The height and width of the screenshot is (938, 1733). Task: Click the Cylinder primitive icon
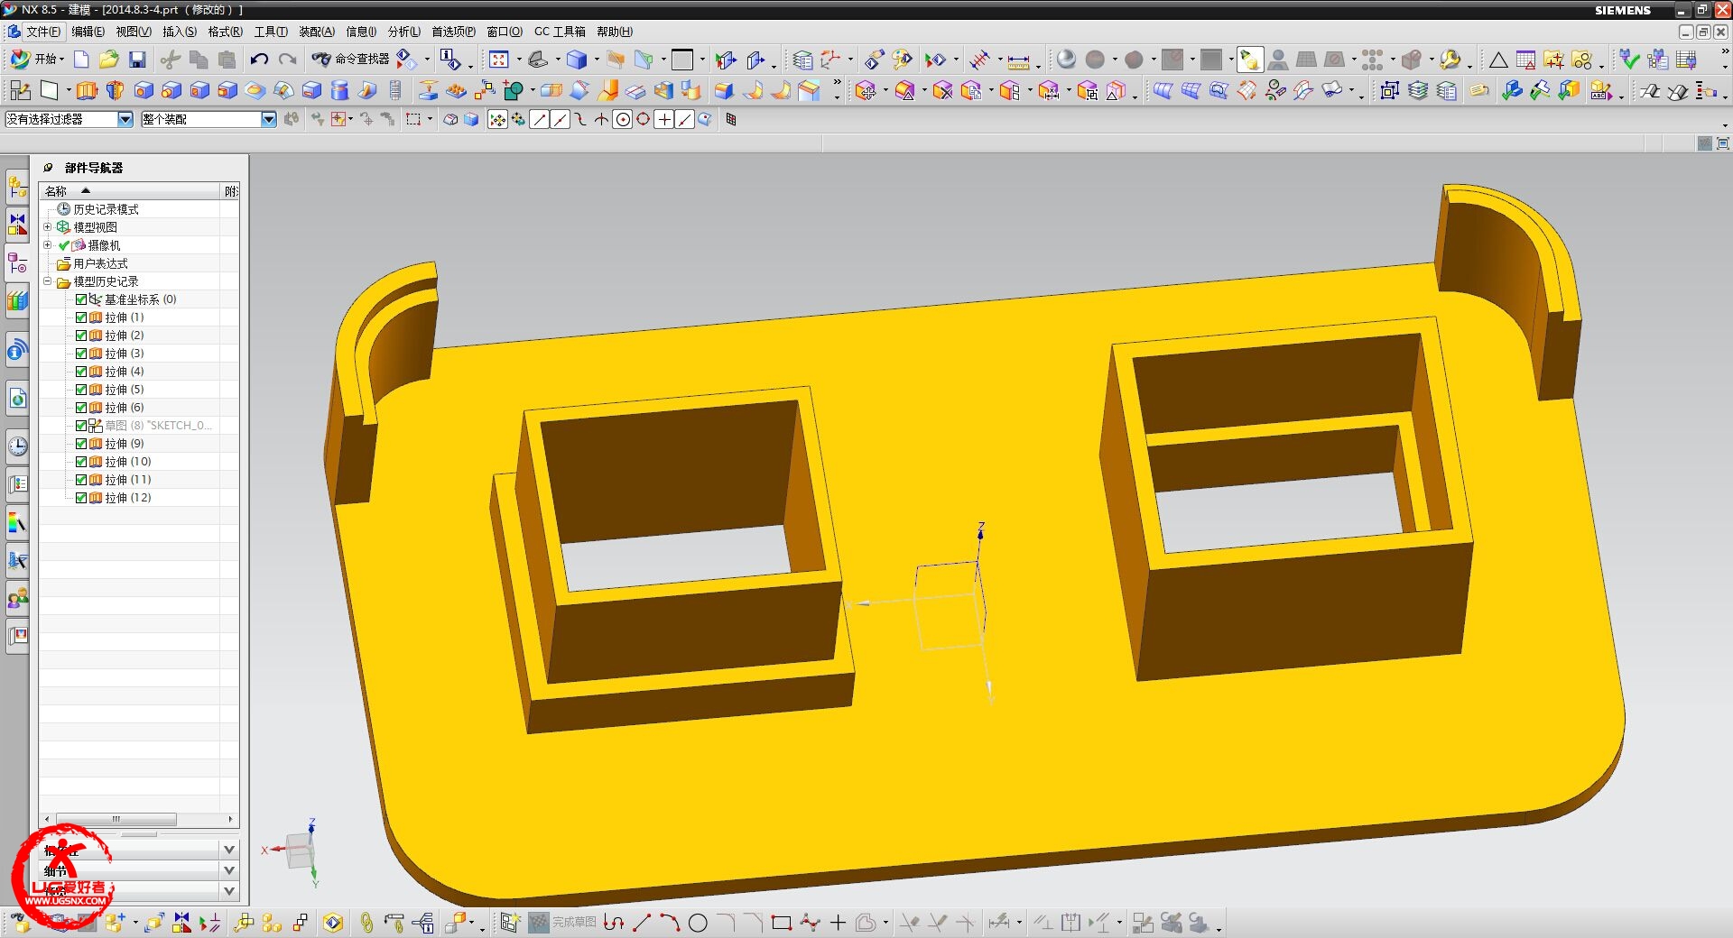339,90
